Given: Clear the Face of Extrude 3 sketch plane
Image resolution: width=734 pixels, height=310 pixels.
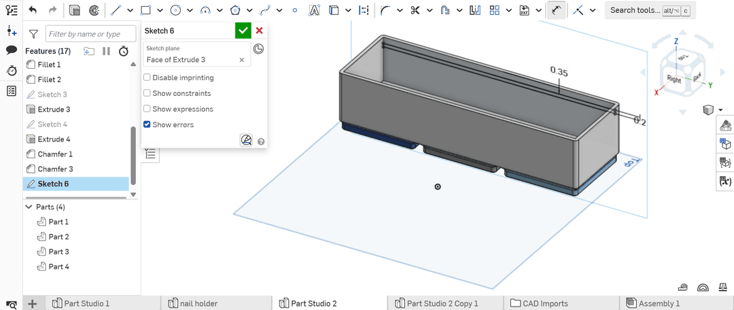Looking at the screenshot, I should (x=242, y=60).
